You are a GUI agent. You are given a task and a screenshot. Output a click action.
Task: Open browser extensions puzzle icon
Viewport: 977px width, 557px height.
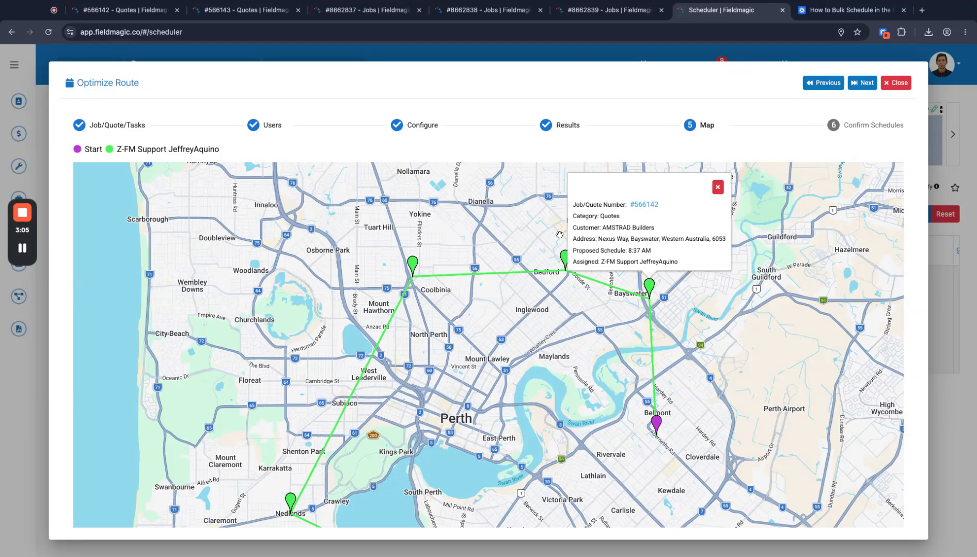point(902,32)
